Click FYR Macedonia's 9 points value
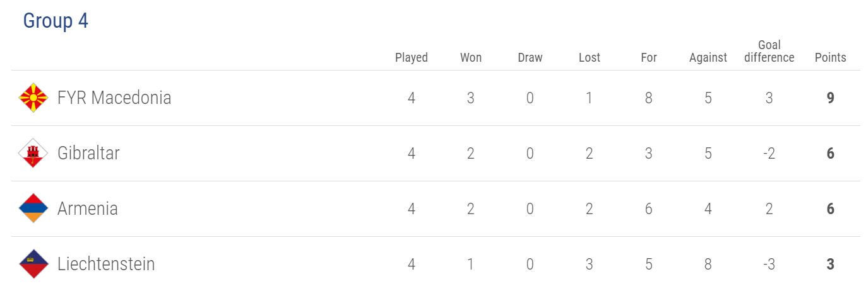Screen dimensions: 866x296 [x=831, y=98]
